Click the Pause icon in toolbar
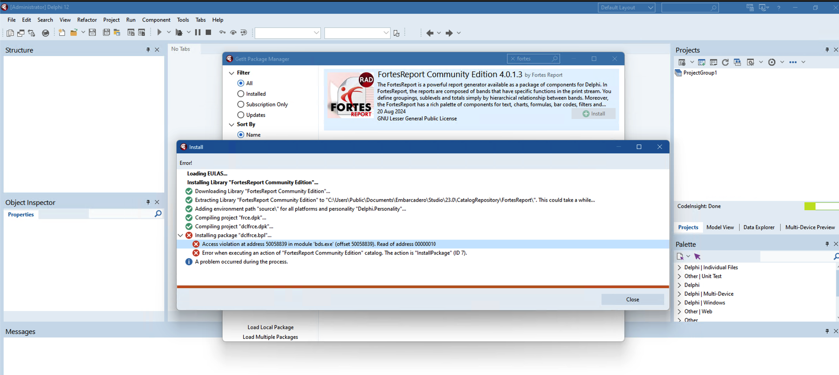The width and height of the screenshot is (839, 375). click(x=198, y=32)
